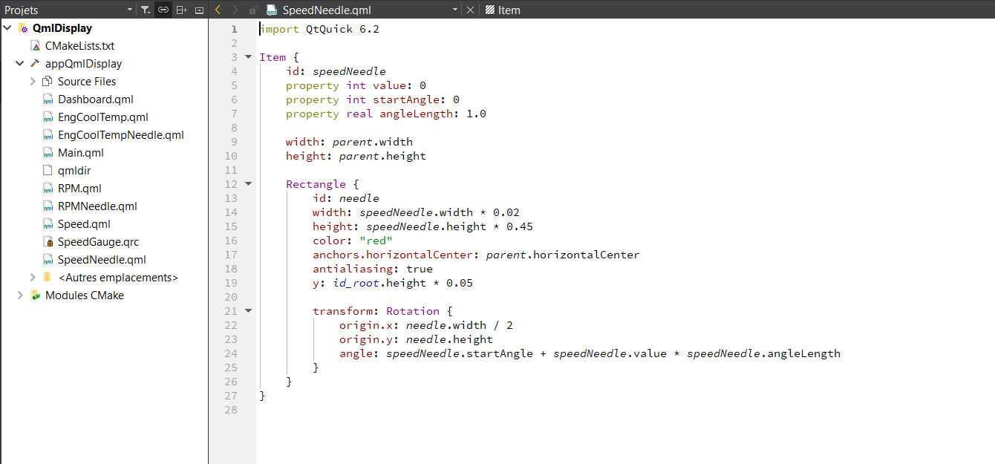Screen dimensions: 995x464
Task: Collapse the appQmlDisplay target node
Action: (x=20, y=64)
